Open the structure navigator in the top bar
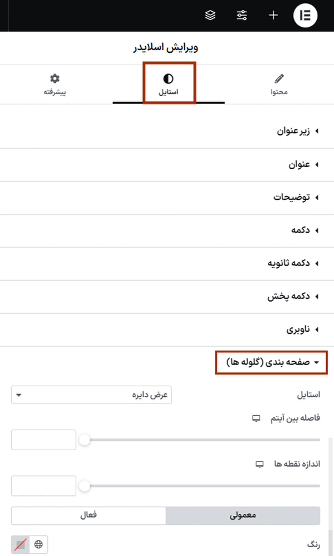 tap(210, 15)
